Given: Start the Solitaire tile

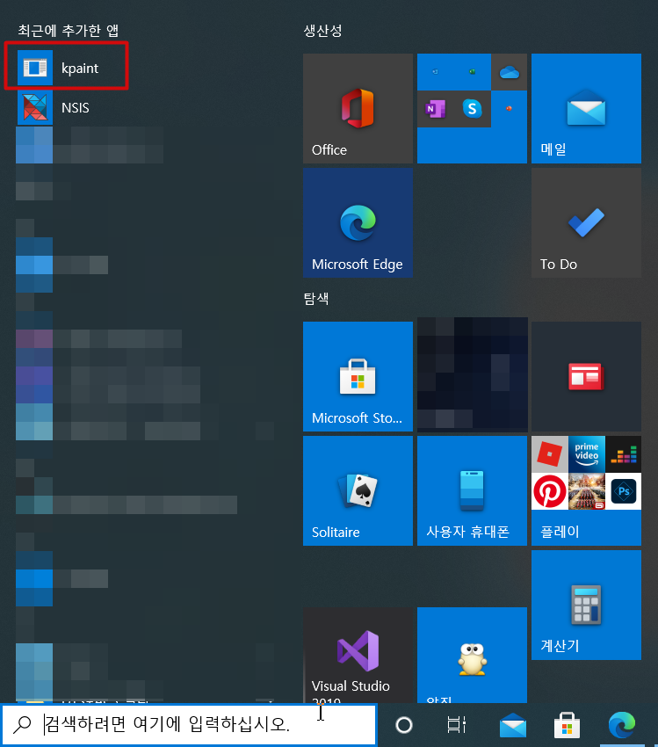Looking at the screenshot, I should point(358,490).
